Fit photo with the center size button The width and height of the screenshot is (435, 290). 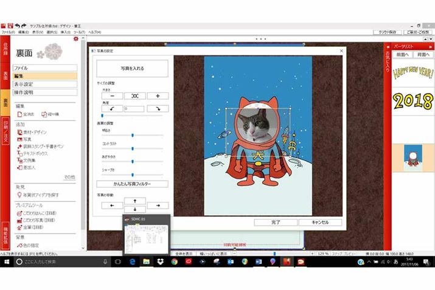pos(135,96)
